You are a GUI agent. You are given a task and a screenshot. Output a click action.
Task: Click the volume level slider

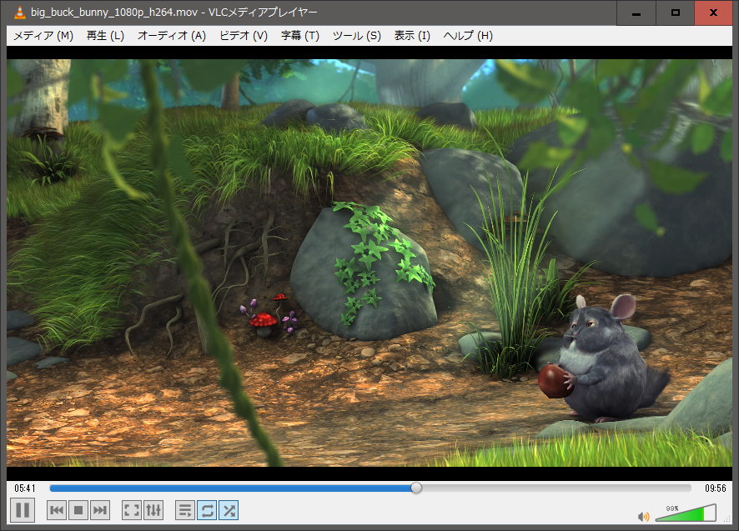[x=685, y=513]
